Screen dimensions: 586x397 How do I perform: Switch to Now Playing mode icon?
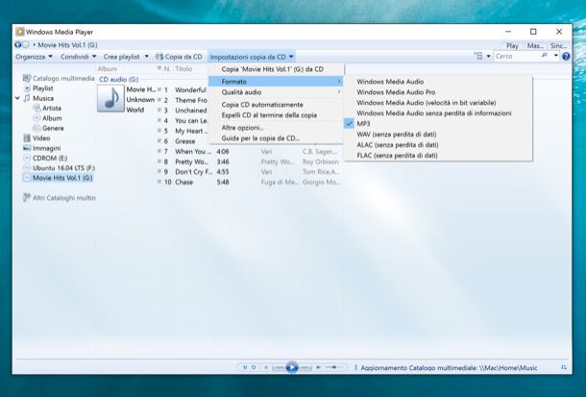coord(564,367)
